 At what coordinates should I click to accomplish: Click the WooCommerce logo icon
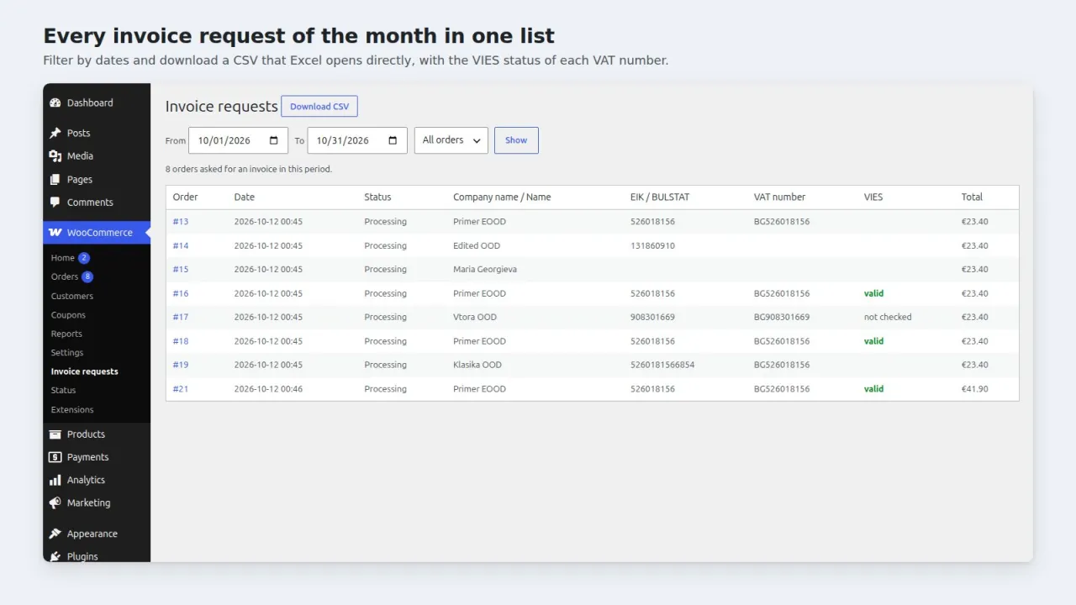click(55, 232)
